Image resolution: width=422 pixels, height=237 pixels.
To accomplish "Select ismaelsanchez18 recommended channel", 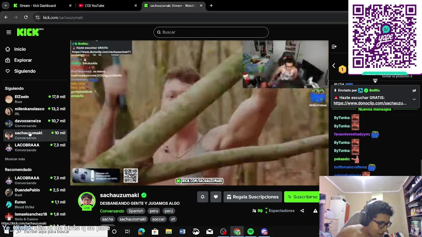I will tap(35, 217).
